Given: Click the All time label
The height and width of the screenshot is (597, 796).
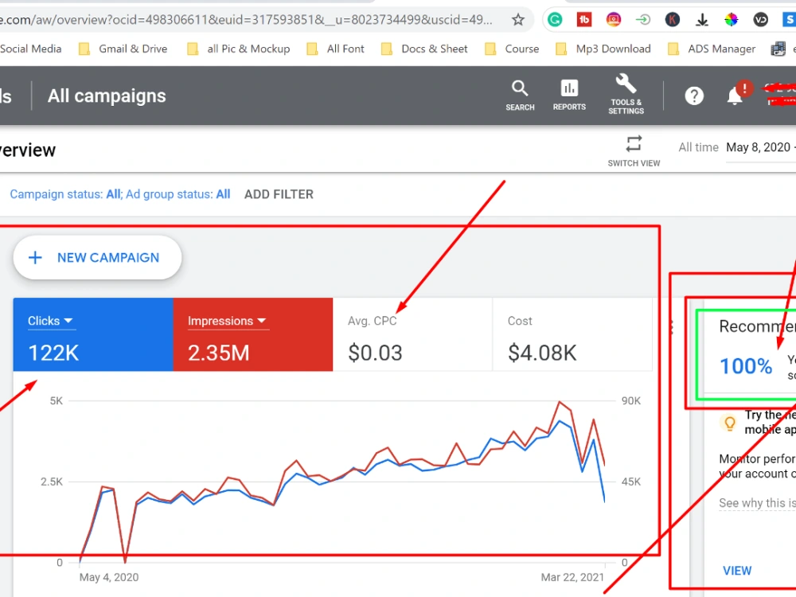Looking at the screenshot, I should (699, 147).
